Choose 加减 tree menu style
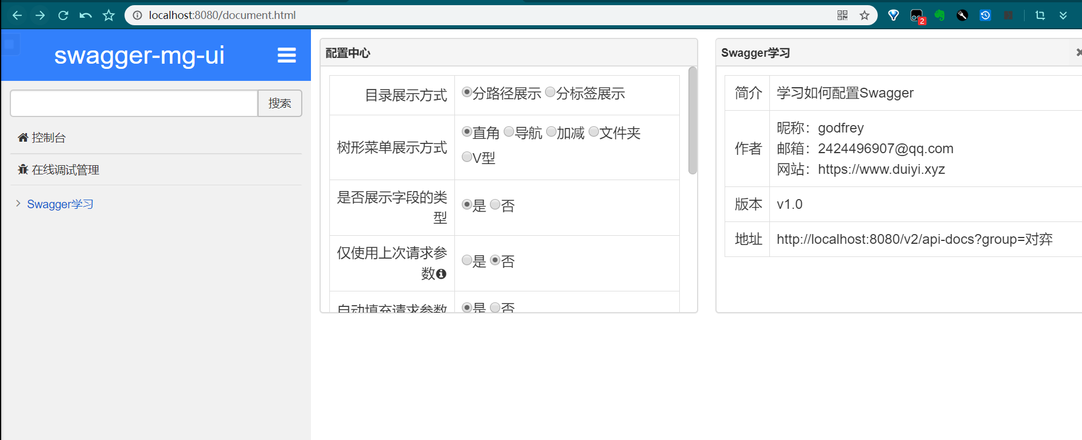Image resolution: width=1082 pixels, height=440 pixels. (x=551, y=132)
